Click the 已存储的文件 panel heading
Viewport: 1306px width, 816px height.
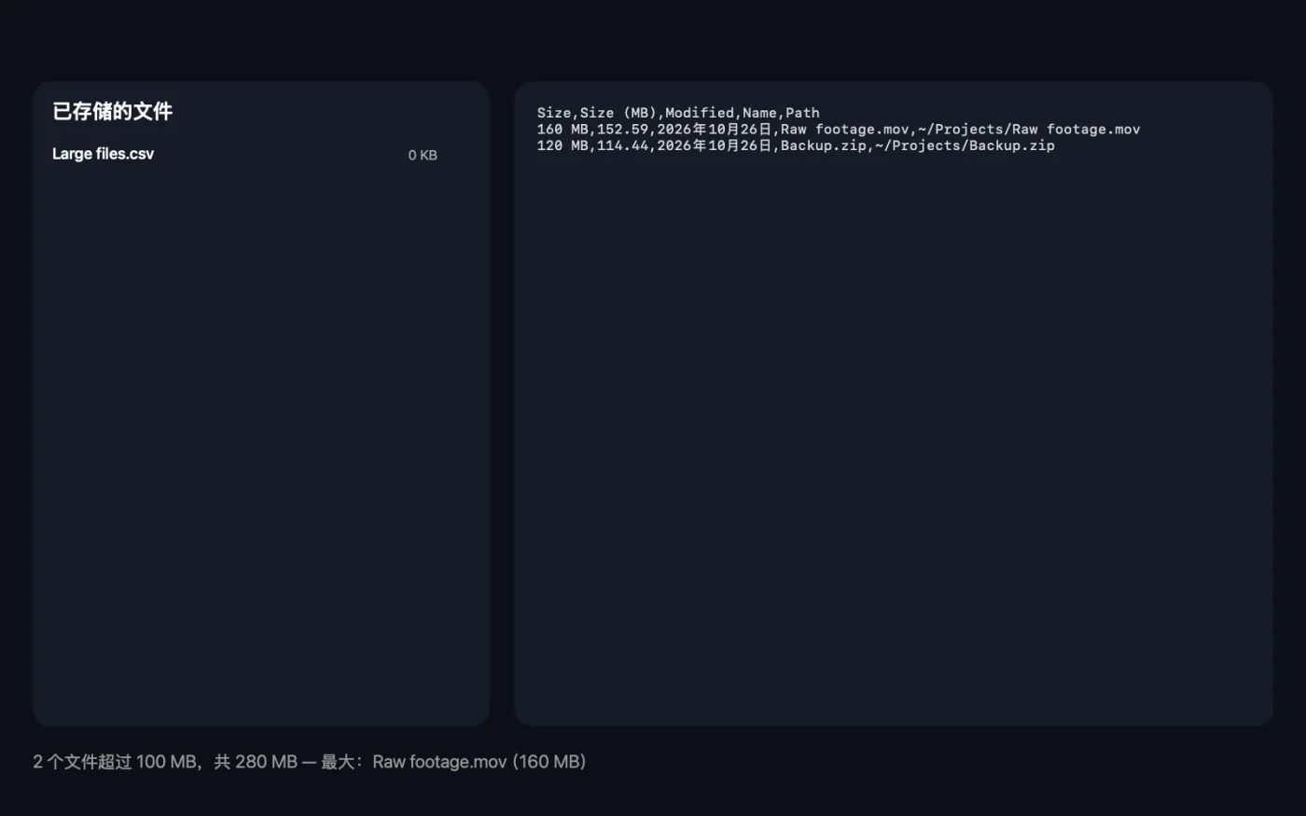click(x=112, y=112)
